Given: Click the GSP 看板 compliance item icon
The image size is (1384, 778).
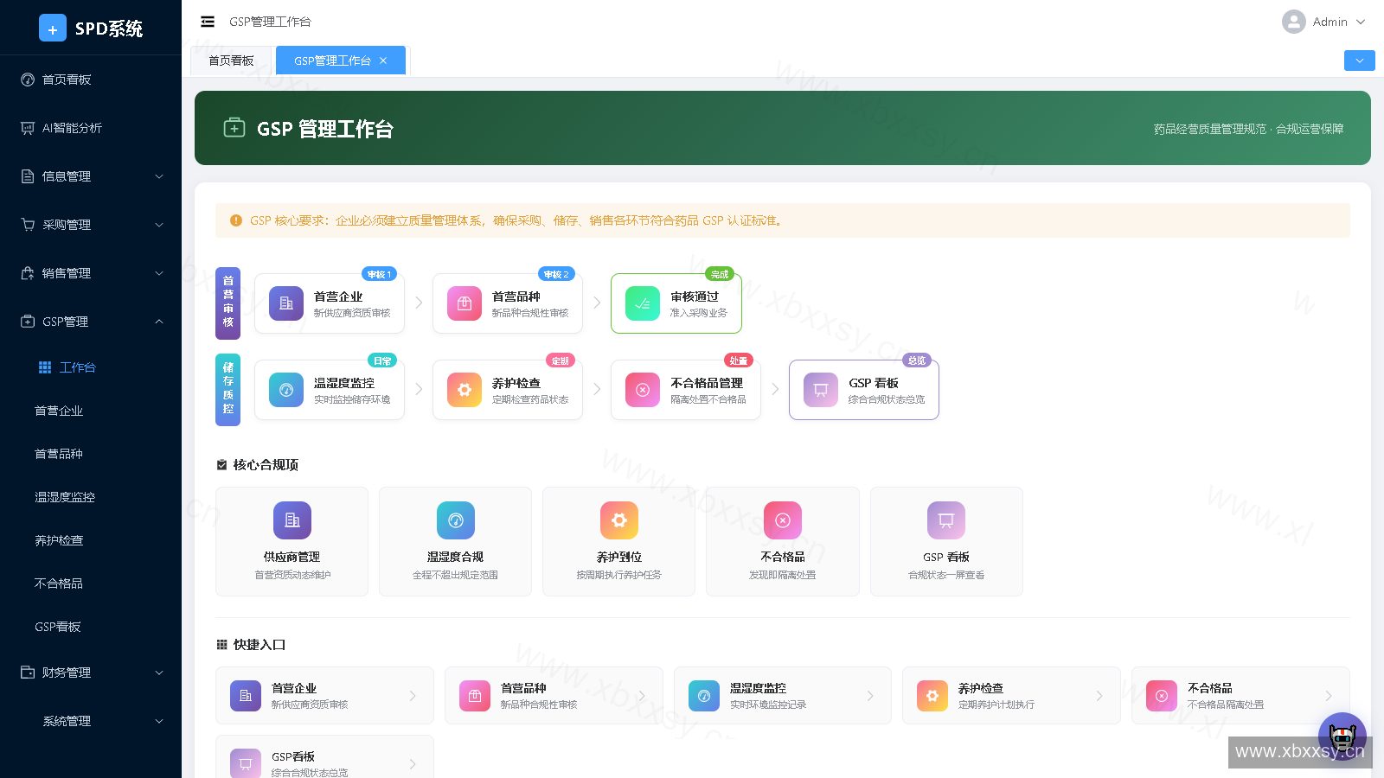Looking at the screenshot, I should coord(946,520).
